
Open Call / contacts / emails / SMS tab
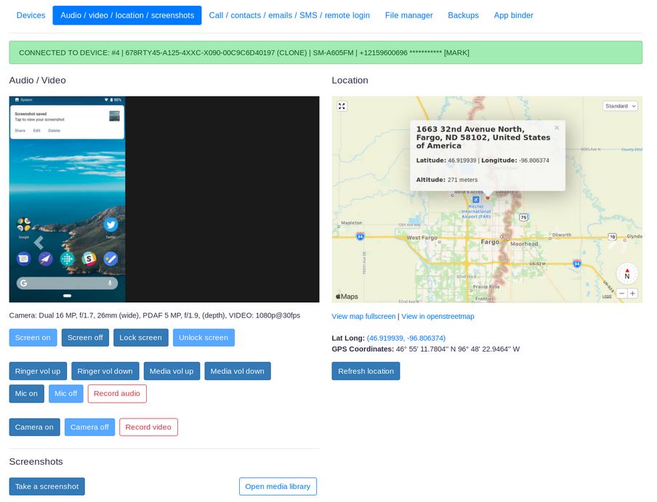289,15
